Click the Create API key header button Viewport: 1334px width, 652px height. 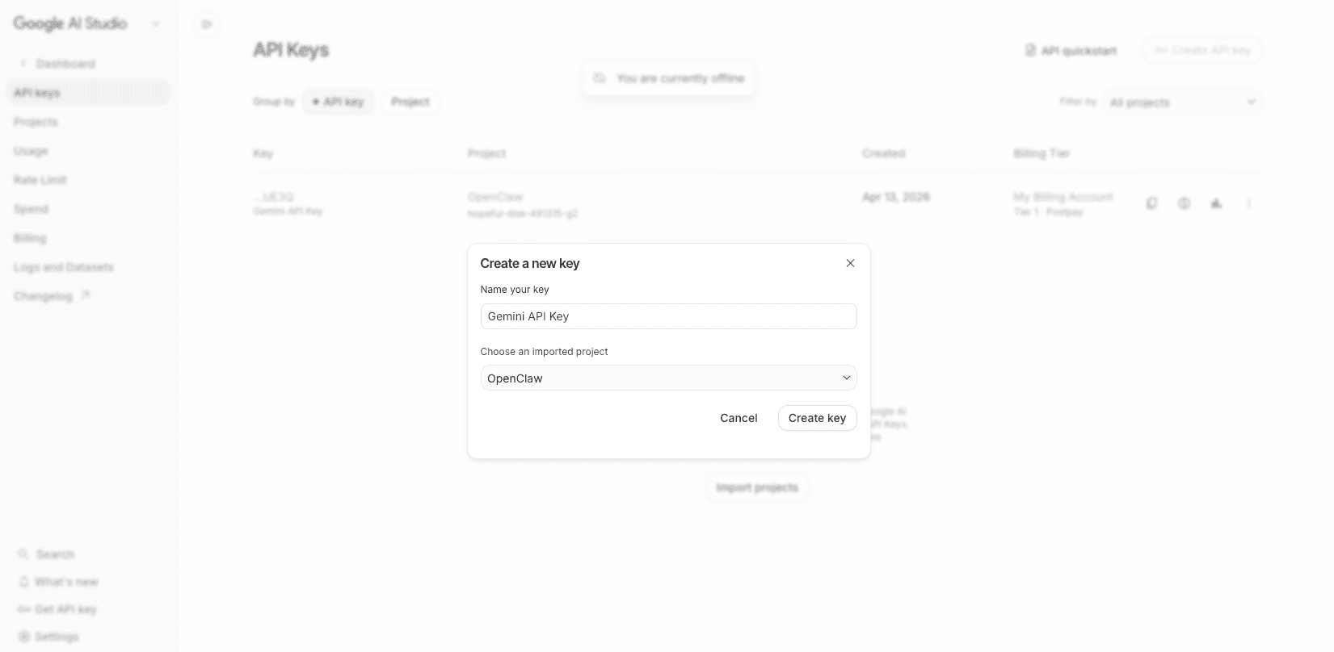tap(1203, 50)
